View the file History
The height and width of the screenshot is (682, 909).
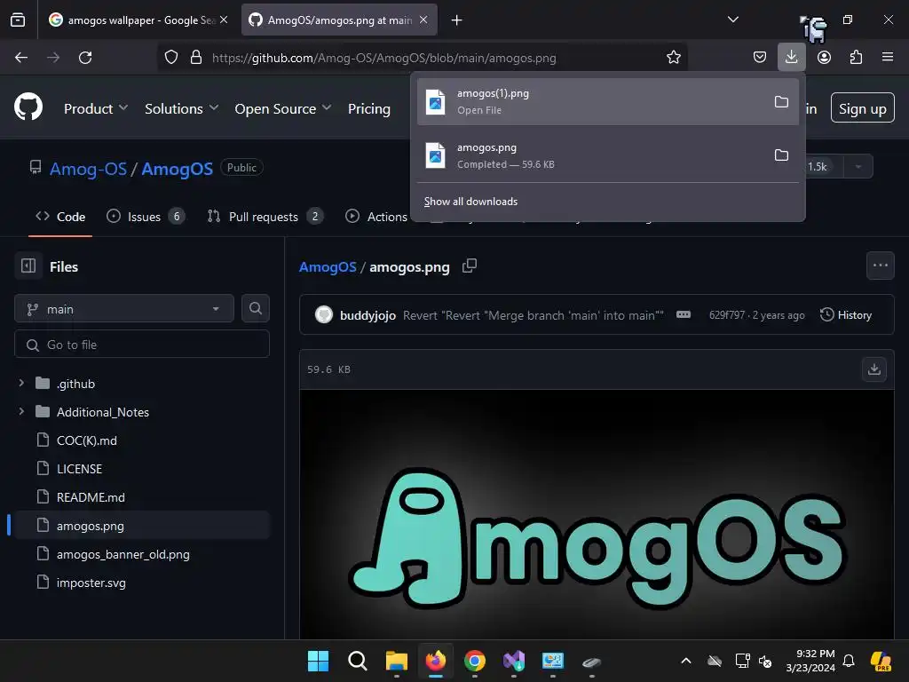pos(846,315)
